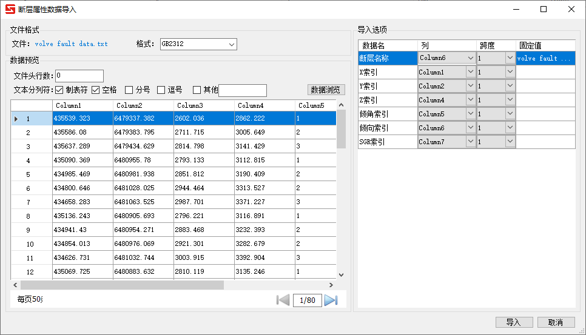Maximize the 断层属性数据导入 window

coord(544,9)
